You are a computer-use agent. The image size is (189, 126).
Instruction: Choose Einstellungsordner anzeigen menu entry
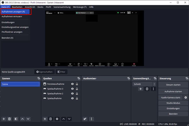pos(15,27)
